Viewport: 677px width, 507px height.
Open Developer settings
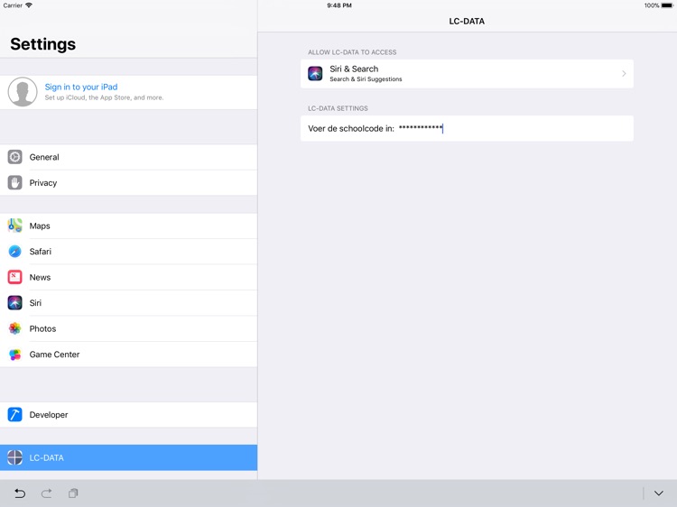click(129, 415)
